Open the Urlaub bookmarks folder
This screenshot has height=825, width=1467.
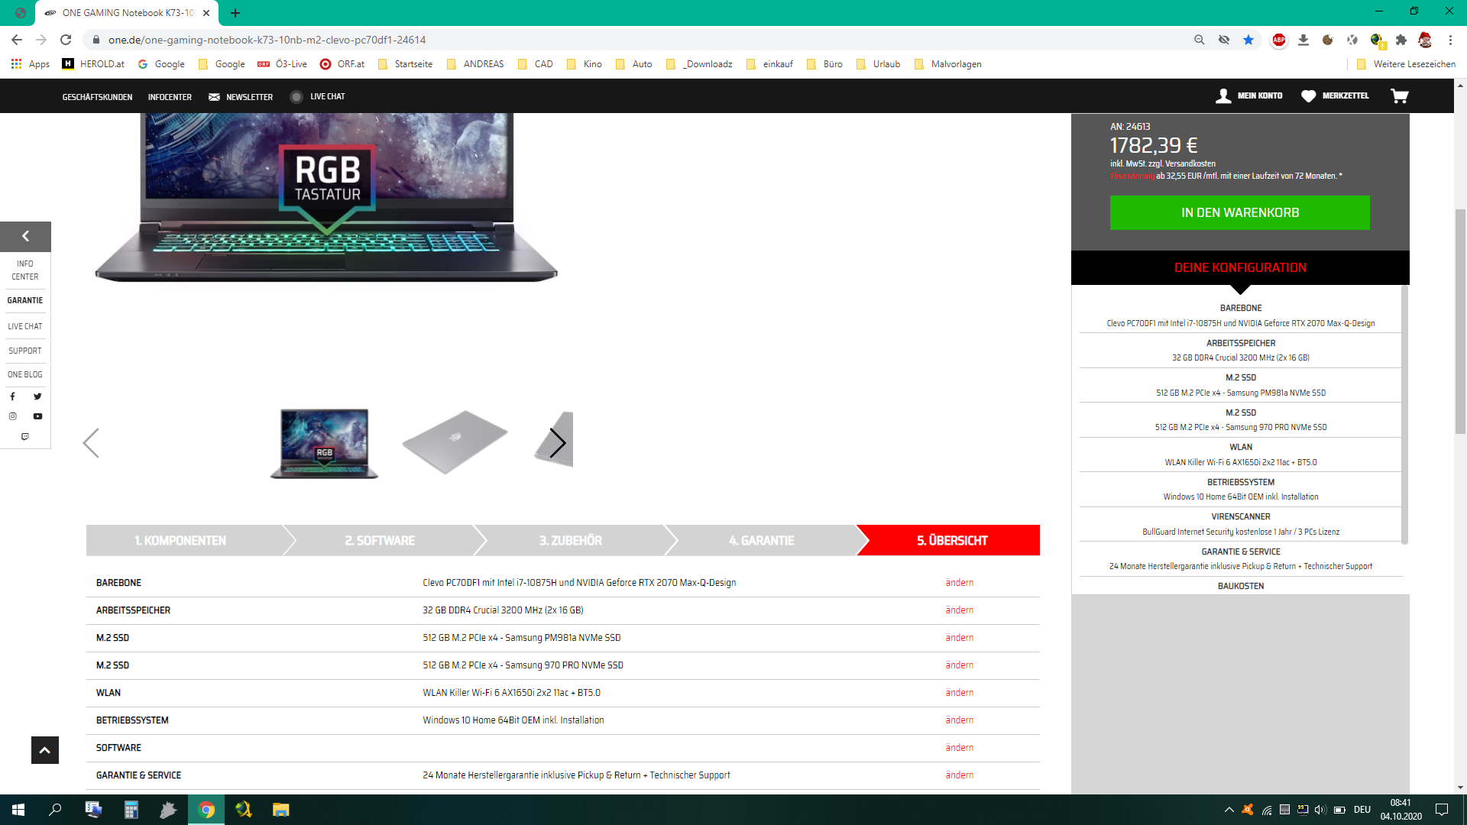click(x=879, y=64)
